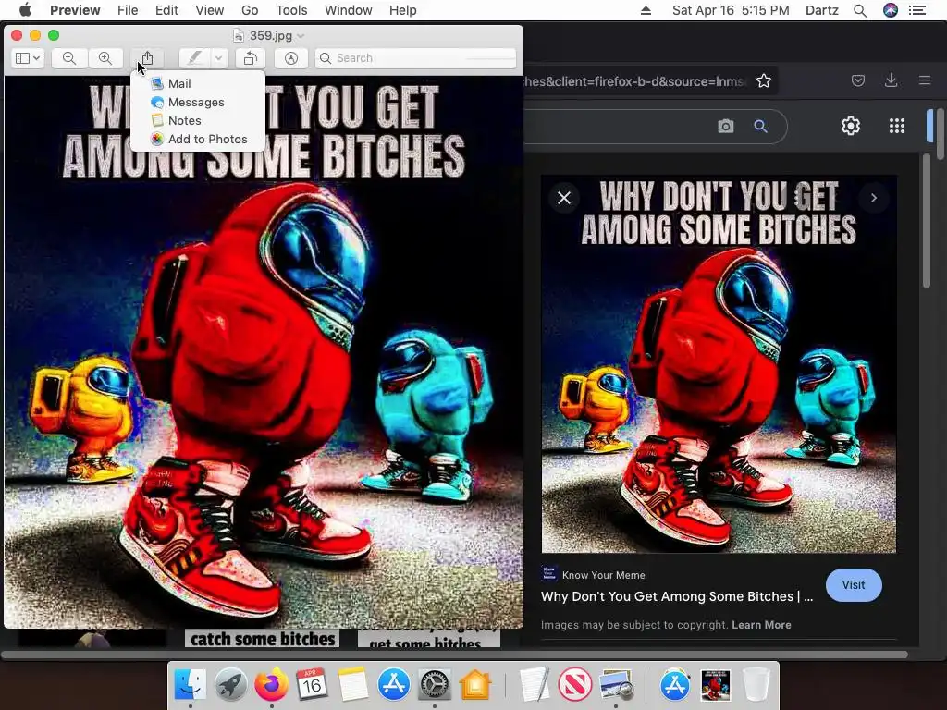Go to next image with the arrow
Viewport: 947px width, 710px height.
(873, 198)
